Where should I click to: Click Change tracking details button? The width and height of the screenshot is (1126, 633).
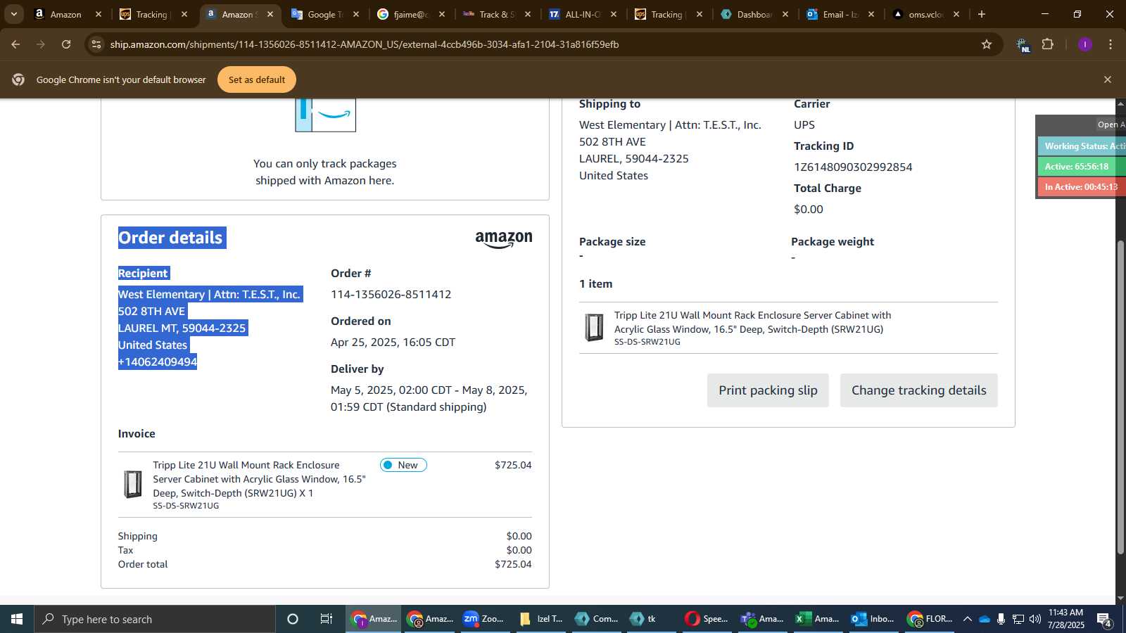918,390
